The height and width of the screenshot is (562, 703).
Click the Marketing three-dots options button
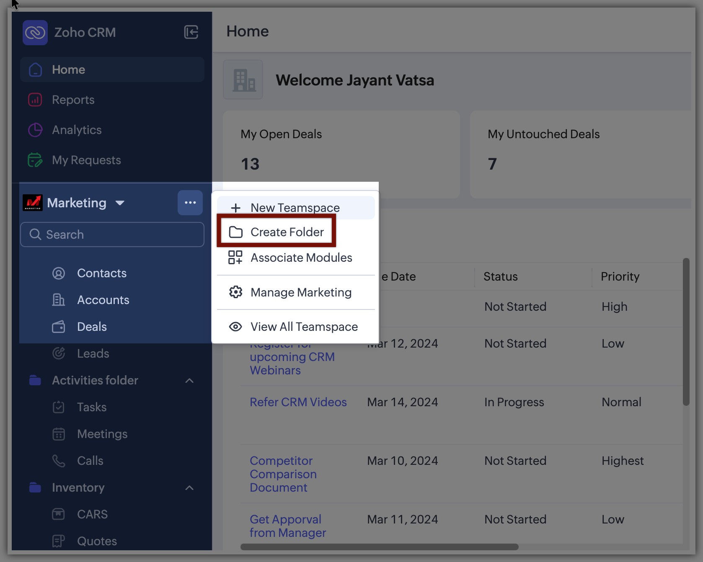(190, 203)
